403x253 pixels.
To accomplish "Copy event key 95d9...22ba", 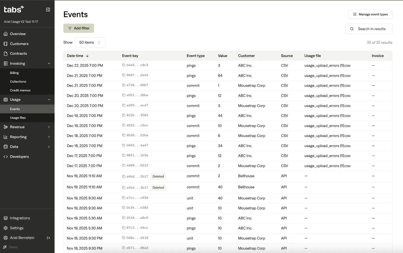I will [x=124, y=135].
